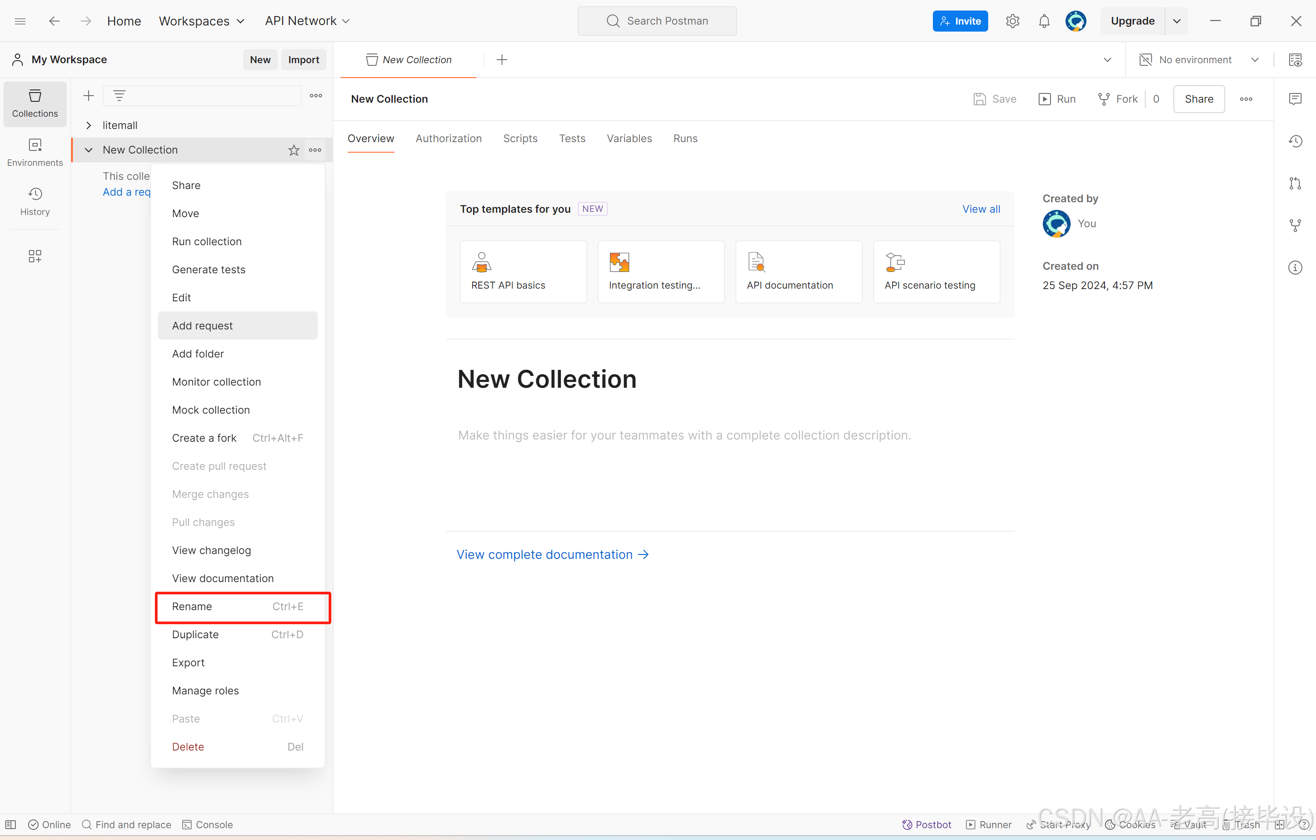This screenshot has width=1316, height=840.
Task: Click the Import button
Action: tap(303, 60)
